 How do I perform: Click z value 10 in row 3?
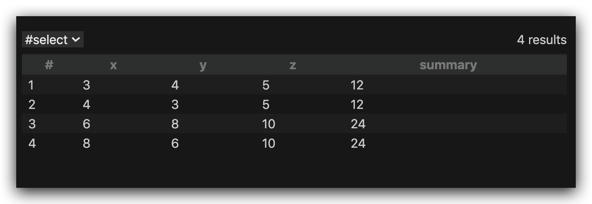(268, 124)
